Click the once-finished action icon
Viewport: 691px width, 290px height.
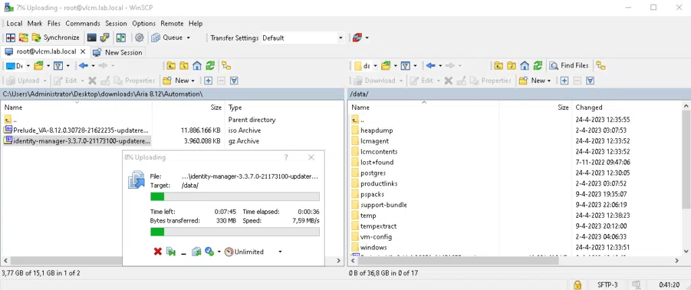[209, 252]
